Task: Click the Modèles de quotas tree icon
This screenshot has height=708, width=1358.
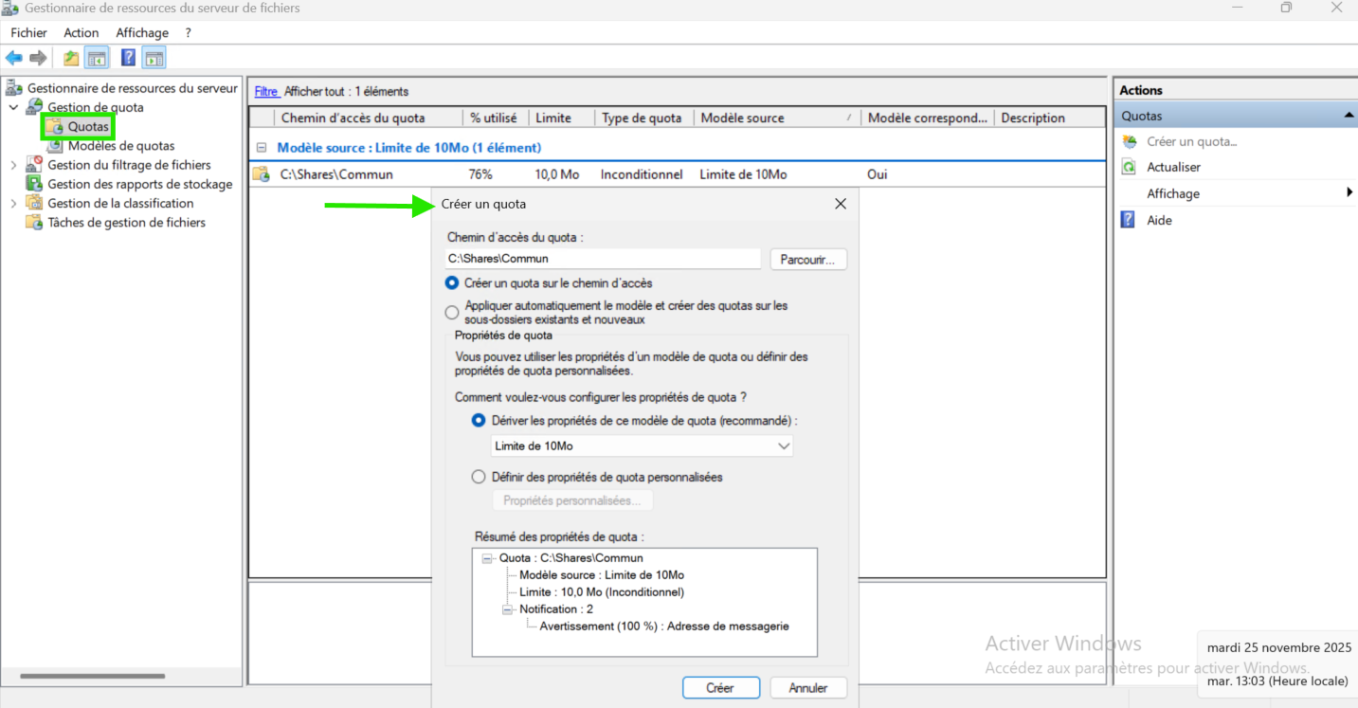Action: click(55, 146)
